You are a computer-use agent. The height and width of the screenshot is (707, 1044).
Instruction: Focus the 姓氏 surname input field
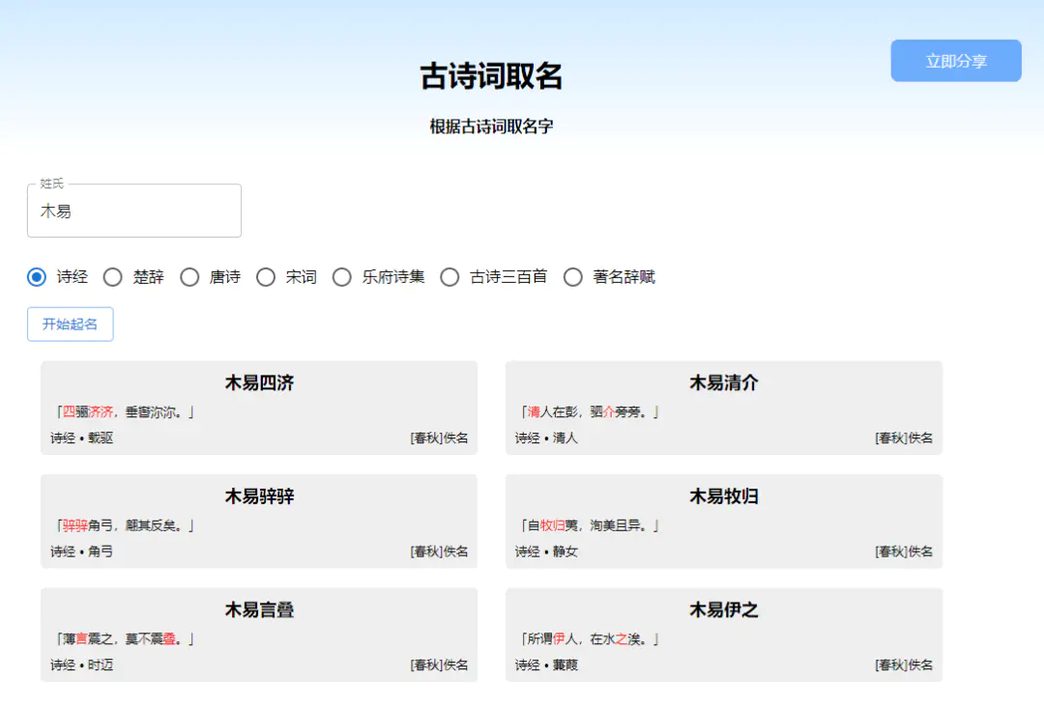coord(134,212)
